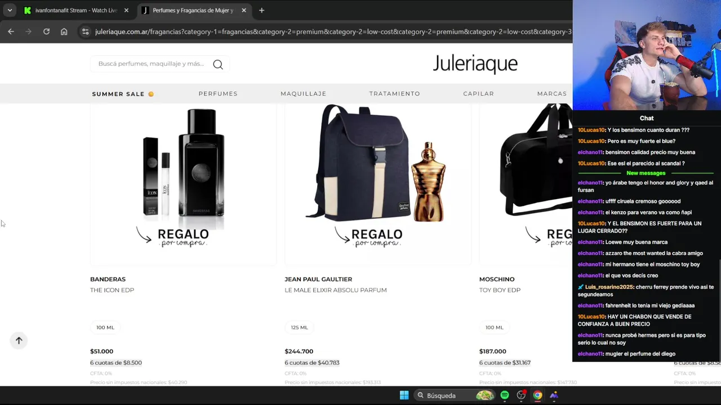Open LE MALE ELIXIR ABSOLU PARFUM link
Image resolution: width=721 pixels, height=405 pixels.
point(336,290)
